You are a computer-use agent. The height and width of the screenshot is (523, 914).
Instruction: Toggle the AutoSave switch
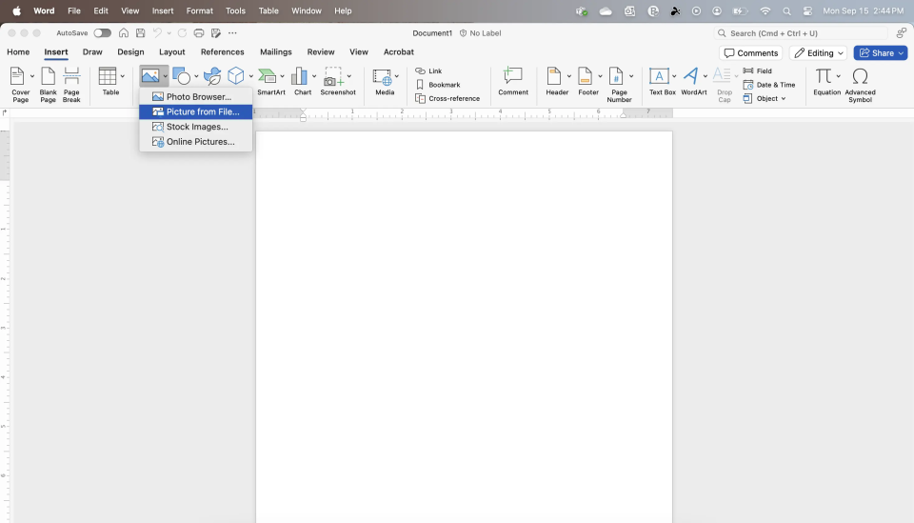102,33
